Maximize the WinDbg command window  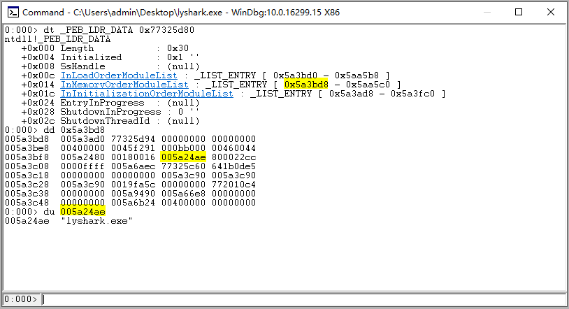(x=519, y=13)
